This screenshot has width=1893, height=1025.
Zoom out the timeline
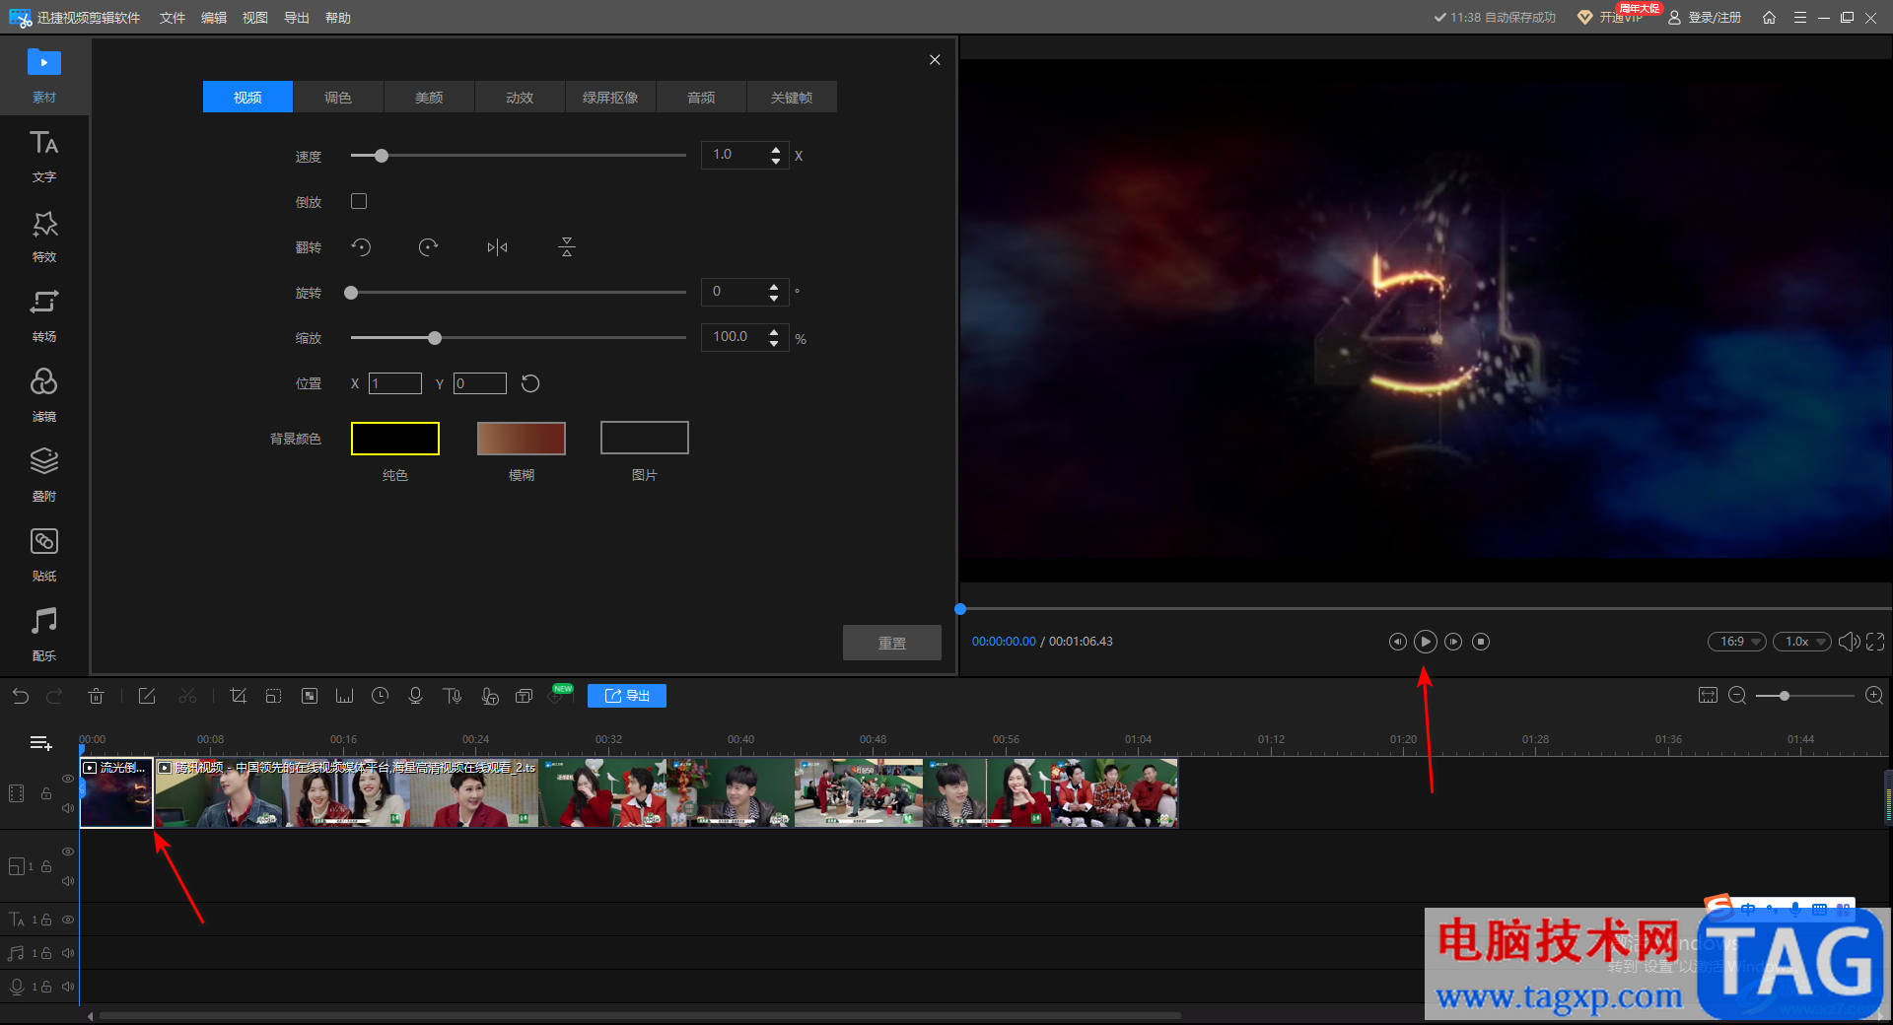[x=1737, y=696]
